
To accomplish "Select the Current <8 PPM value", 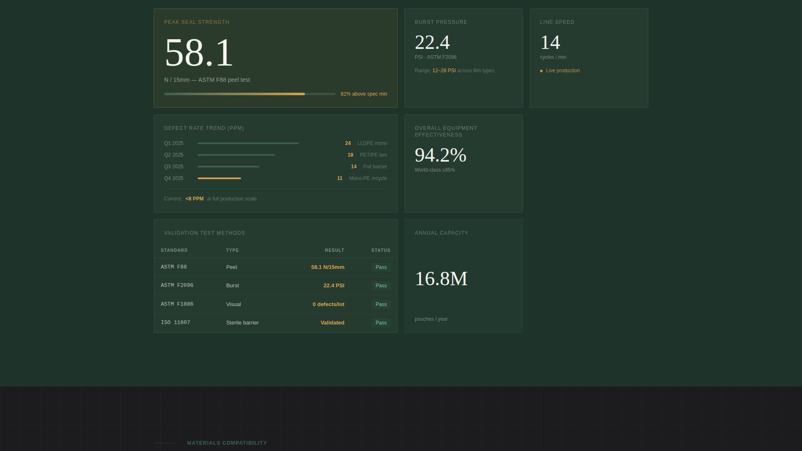I will click(x=194, y=199).
